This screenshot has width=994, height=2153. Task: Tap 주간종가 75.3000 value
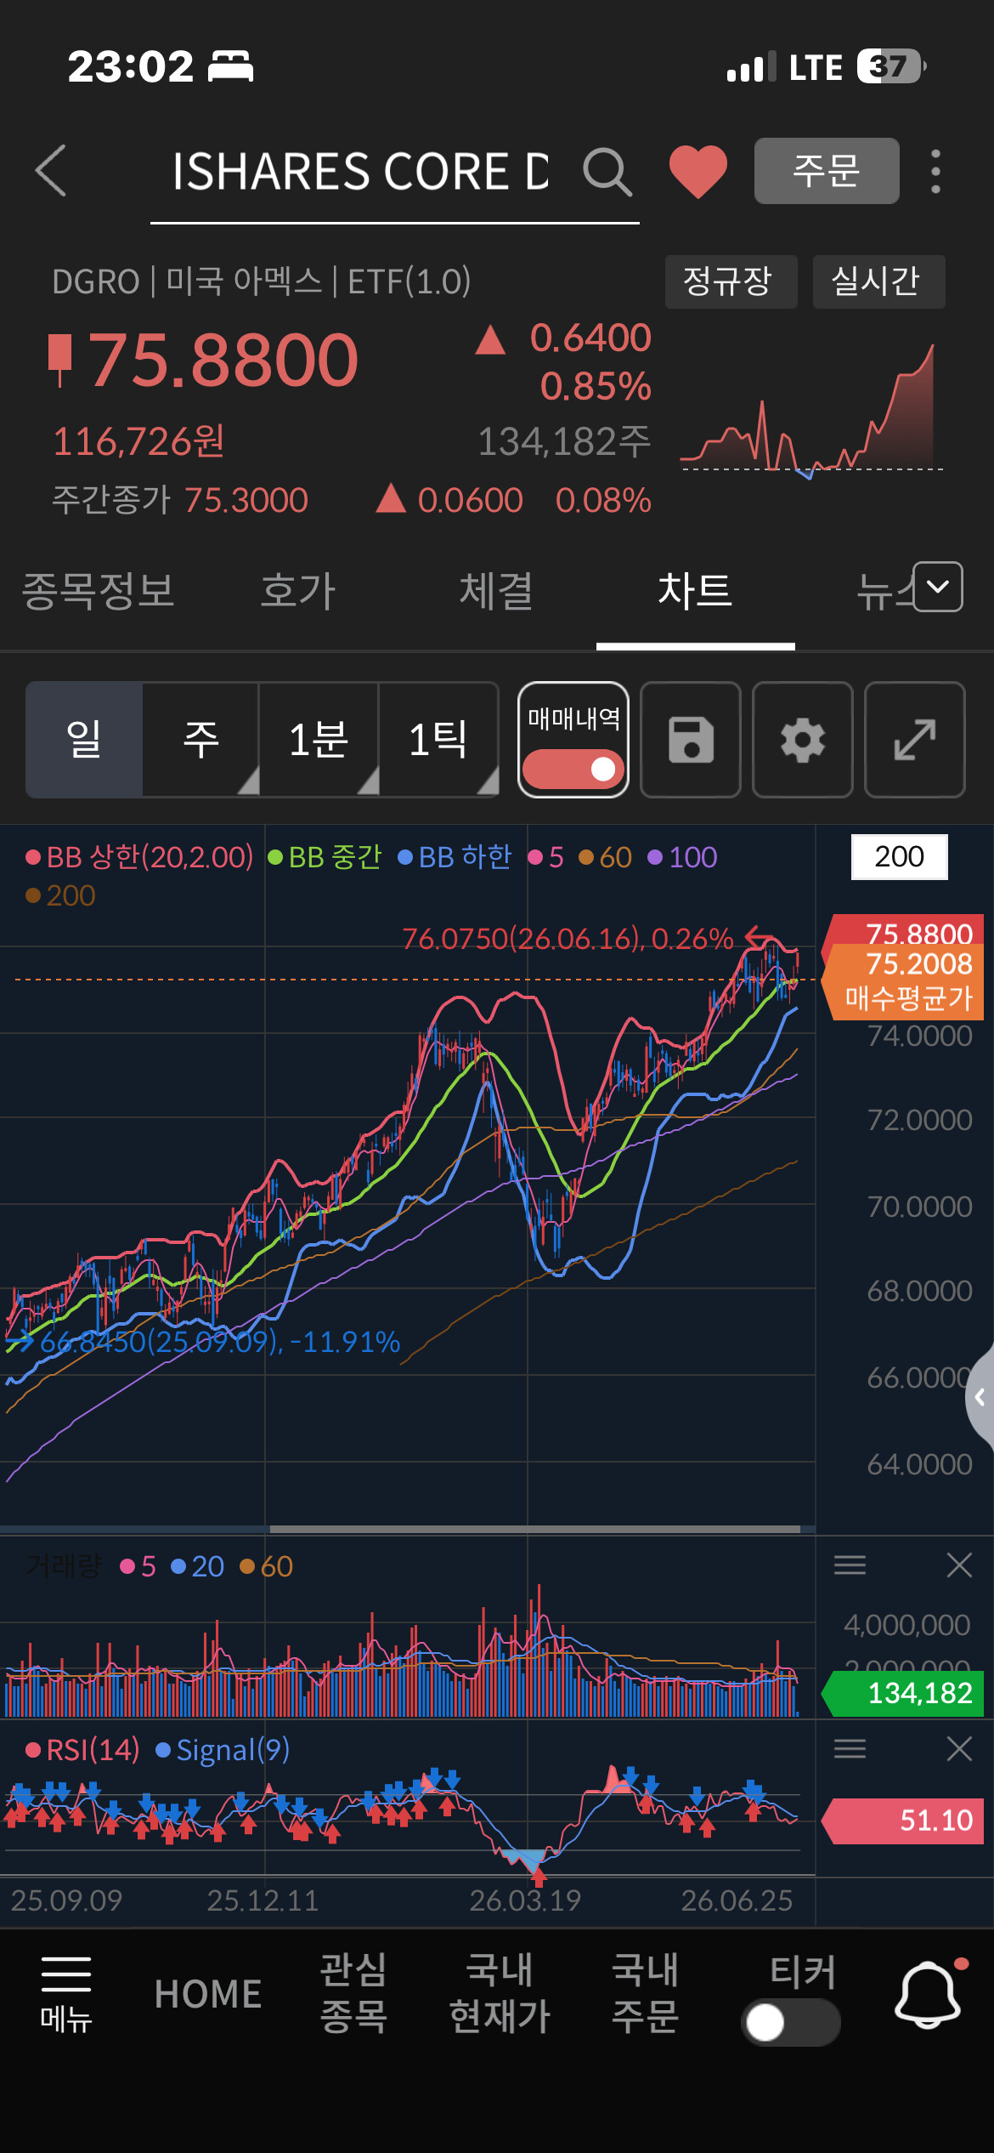pyautogui.click(x=245, y=500)
